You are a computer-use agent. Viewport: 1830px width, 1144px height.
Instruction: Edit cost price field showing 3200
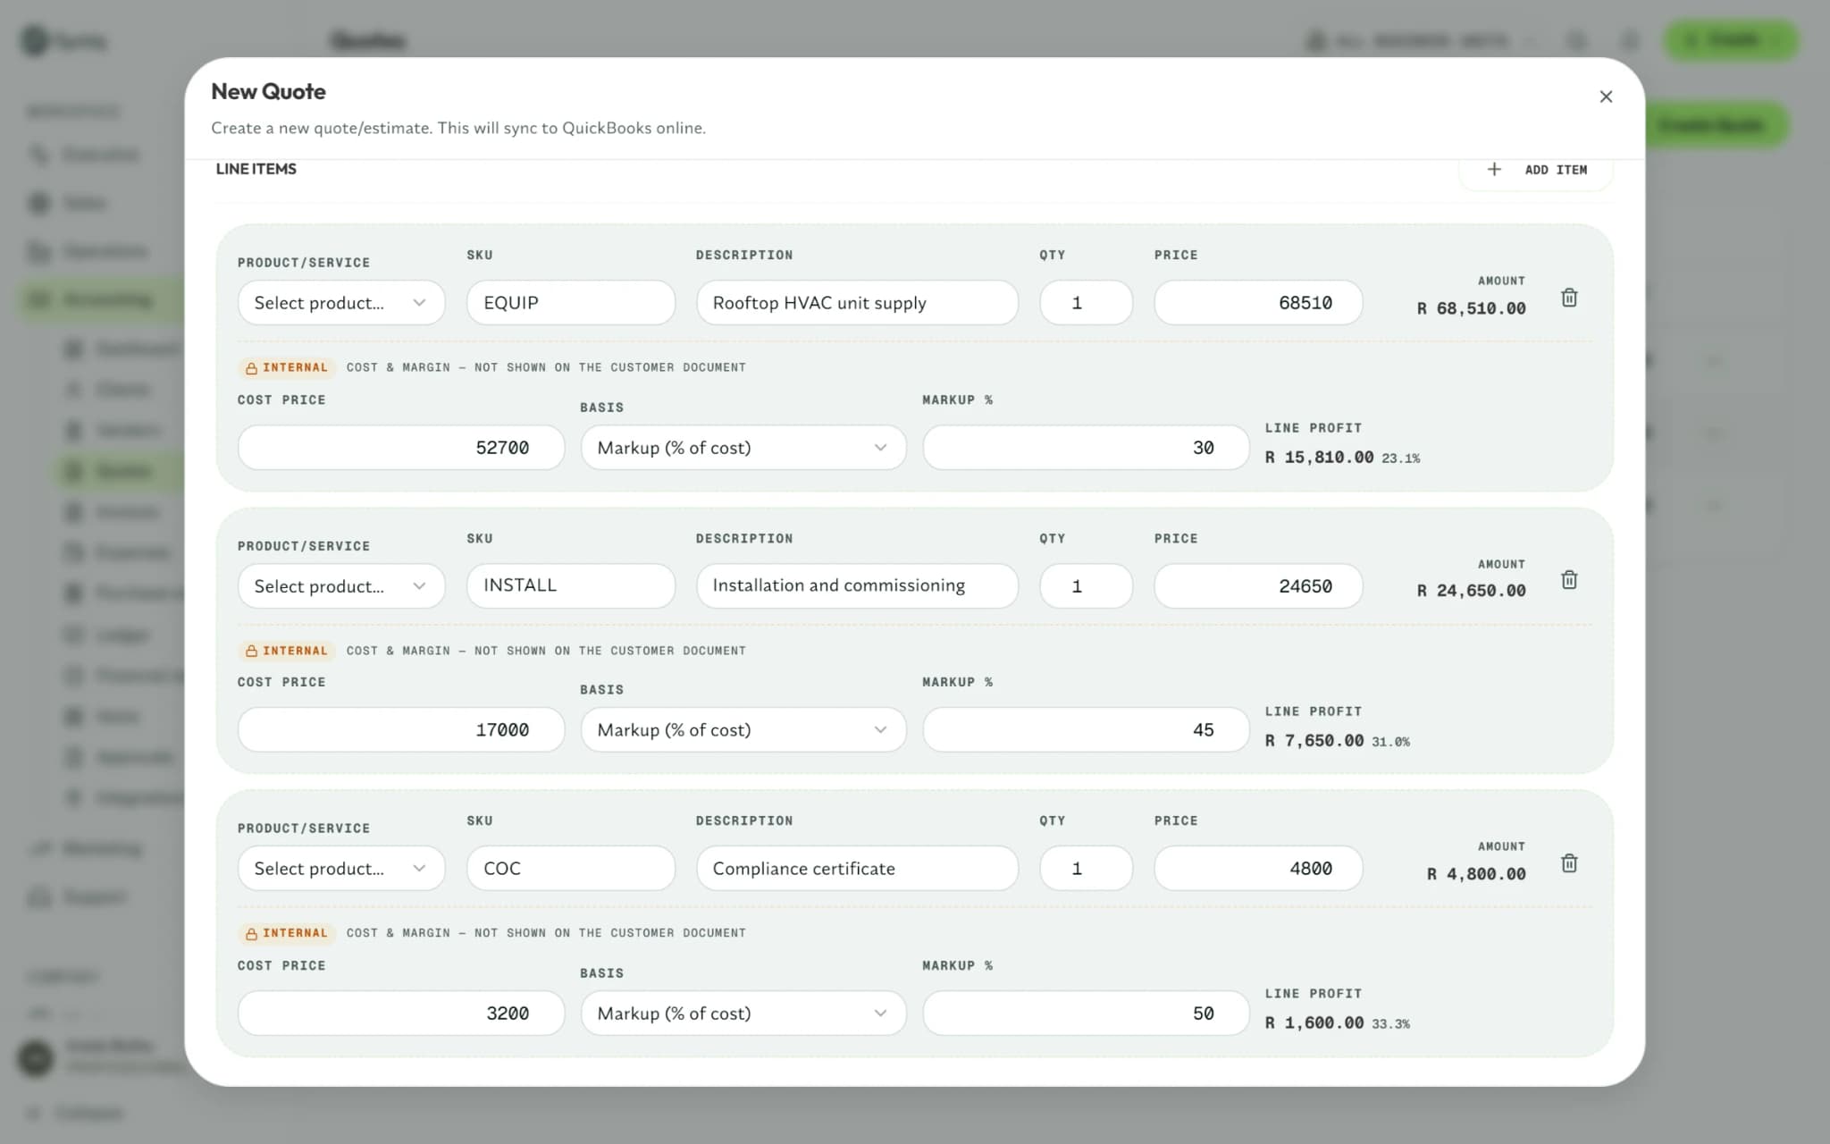click(401, 1014)
